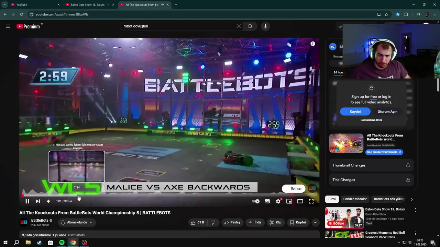Show more filter chips with arrow
The width and height of the screenshot is (440, 247).
click(x=412, y=199)
